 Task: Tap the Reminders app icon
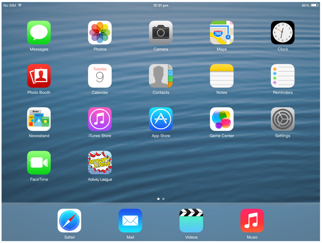[283, 76]
